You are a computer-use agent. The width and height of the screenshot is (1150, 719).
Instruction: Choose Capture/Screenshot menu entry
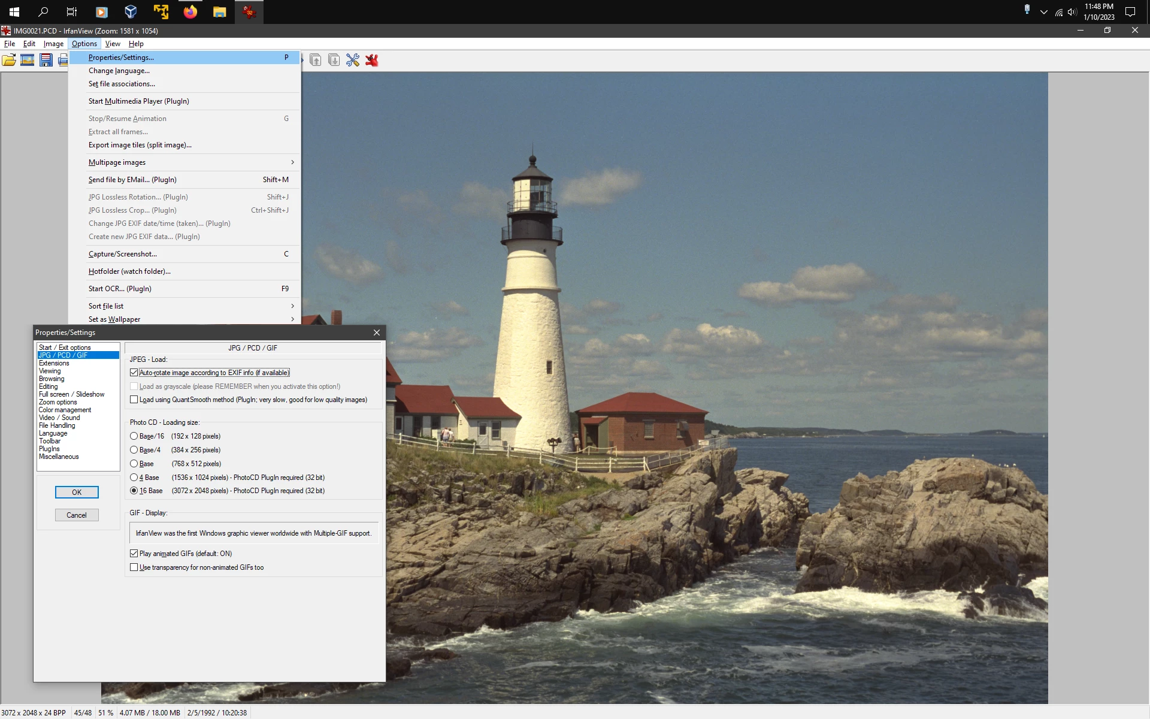tap(123, 254)
